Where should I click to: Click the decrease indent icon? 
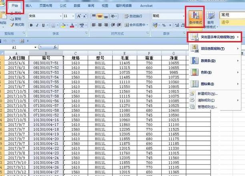coord(113,25)
